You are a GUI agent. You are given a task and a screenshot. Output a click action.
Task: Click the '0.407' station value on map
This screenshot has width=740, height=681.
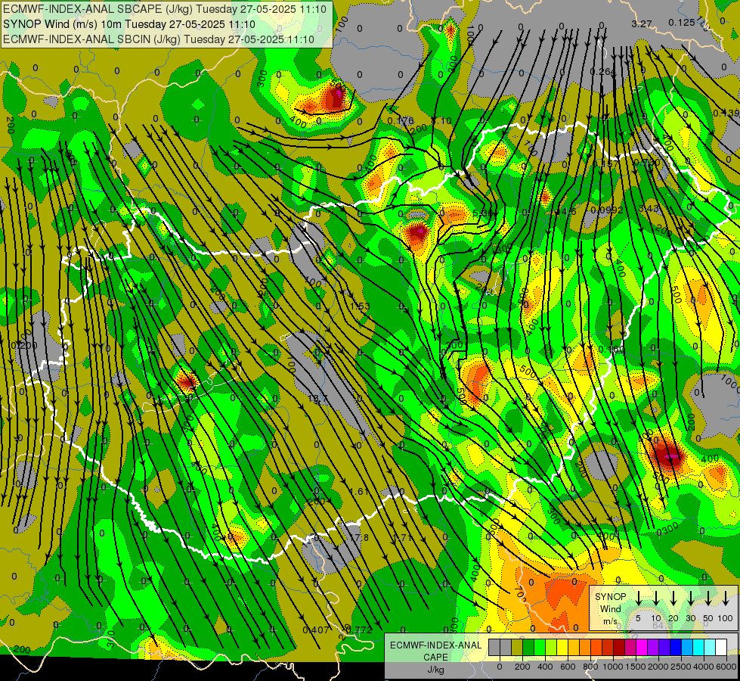coord(316,630)
